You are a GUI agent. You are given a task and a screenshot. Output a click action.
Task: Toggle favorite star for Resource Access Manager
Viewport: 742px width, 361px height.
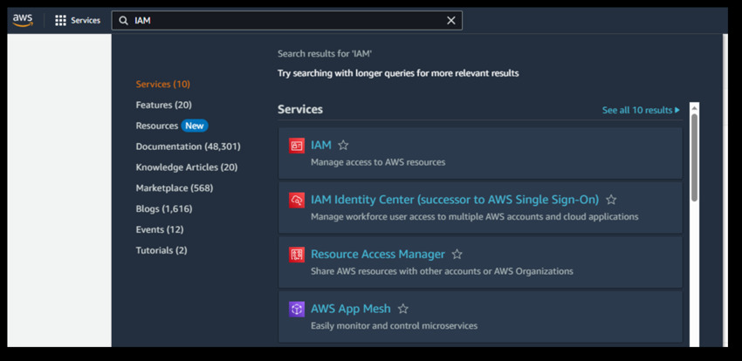click(x=457, y=255)
